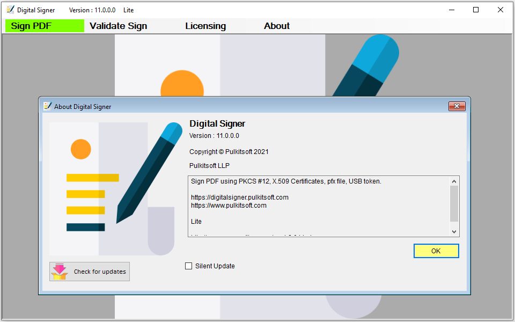This screenshot has height=322, width=515.
Task: Click Digital Signer app icon in main title bar
Action: click(11, 10)
